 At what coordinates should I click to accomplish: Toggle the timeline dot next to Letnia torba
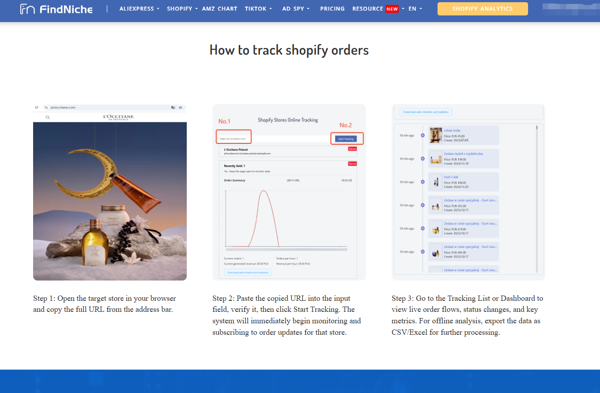click(x=423, y=135)
